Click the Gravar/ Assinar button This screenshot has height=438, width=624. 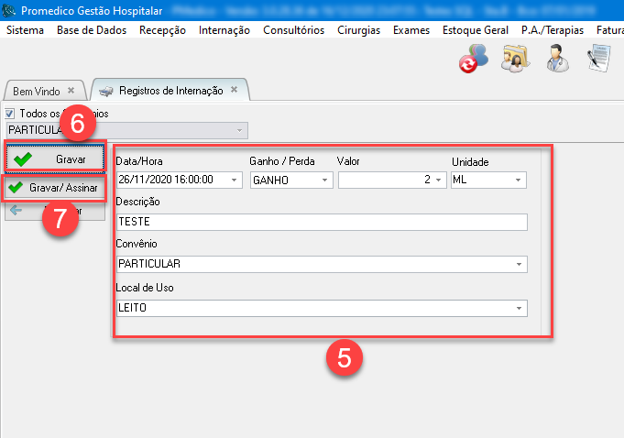(x=55, y=188)
